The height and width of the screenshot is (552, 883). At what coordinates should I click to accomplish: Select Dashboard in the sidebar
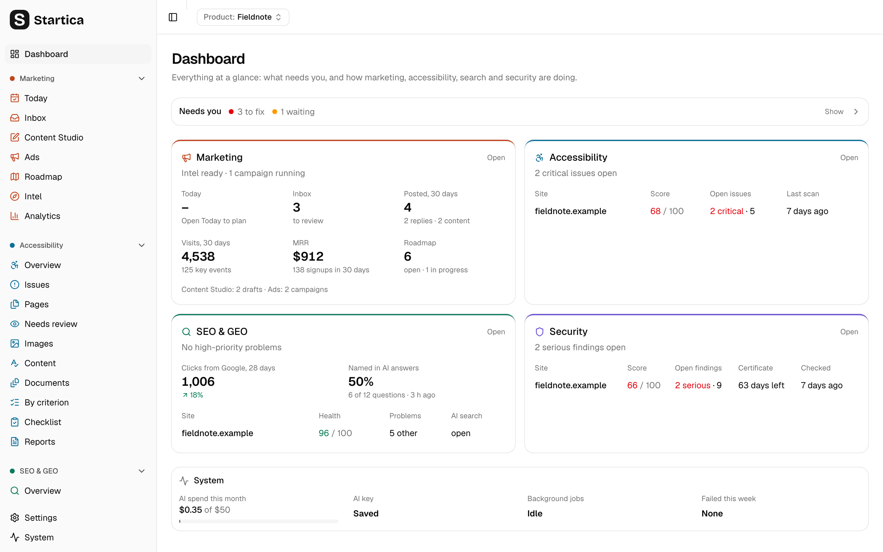coord(78,54)
